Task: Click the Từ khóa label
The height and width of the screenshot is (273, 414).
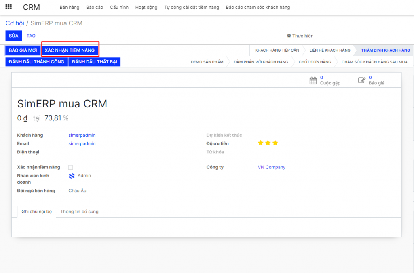Action: (x=215, y=152)
